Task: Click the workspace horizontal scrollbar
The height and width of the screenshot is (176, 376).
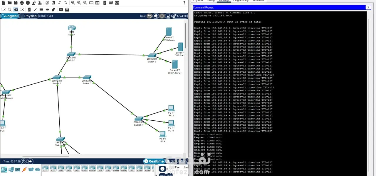Action: (x=46, y=156)
